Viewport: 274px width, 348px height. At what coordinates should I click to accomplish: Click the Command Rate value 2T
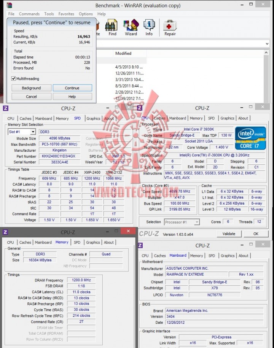(81, 322)
